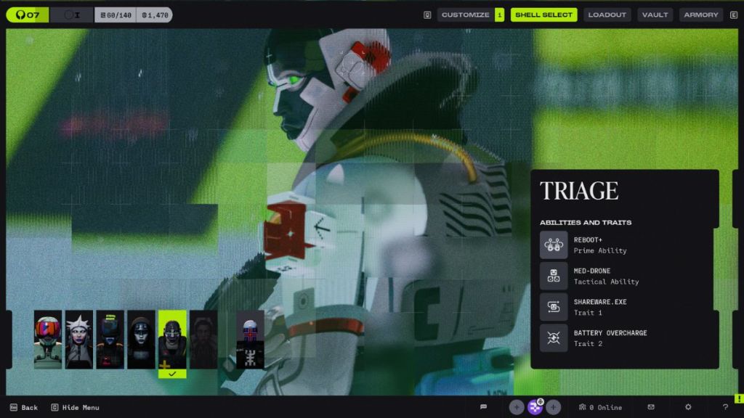744x418 pixels.
Task: Open the Vault tab
Action: click(655, 15)
